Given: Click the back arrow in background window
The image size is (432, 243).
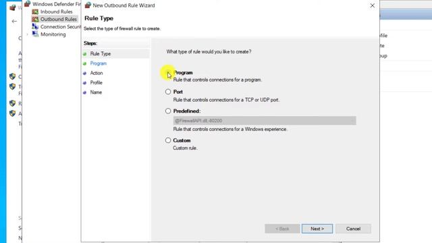Looking at the screenshot, I should tap(14, 21).
